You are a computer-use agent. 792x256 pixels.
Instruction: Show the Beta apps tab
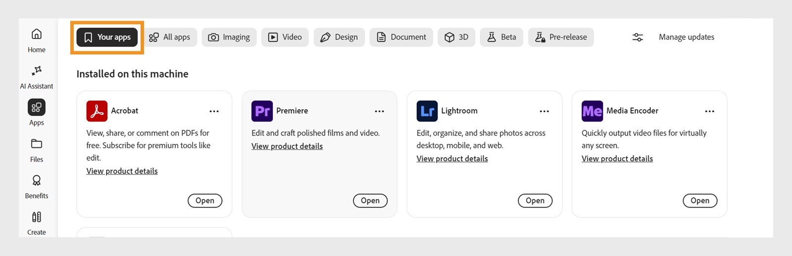501,37
